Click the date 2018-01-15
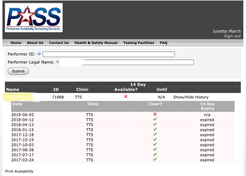 tap(22, 130)
